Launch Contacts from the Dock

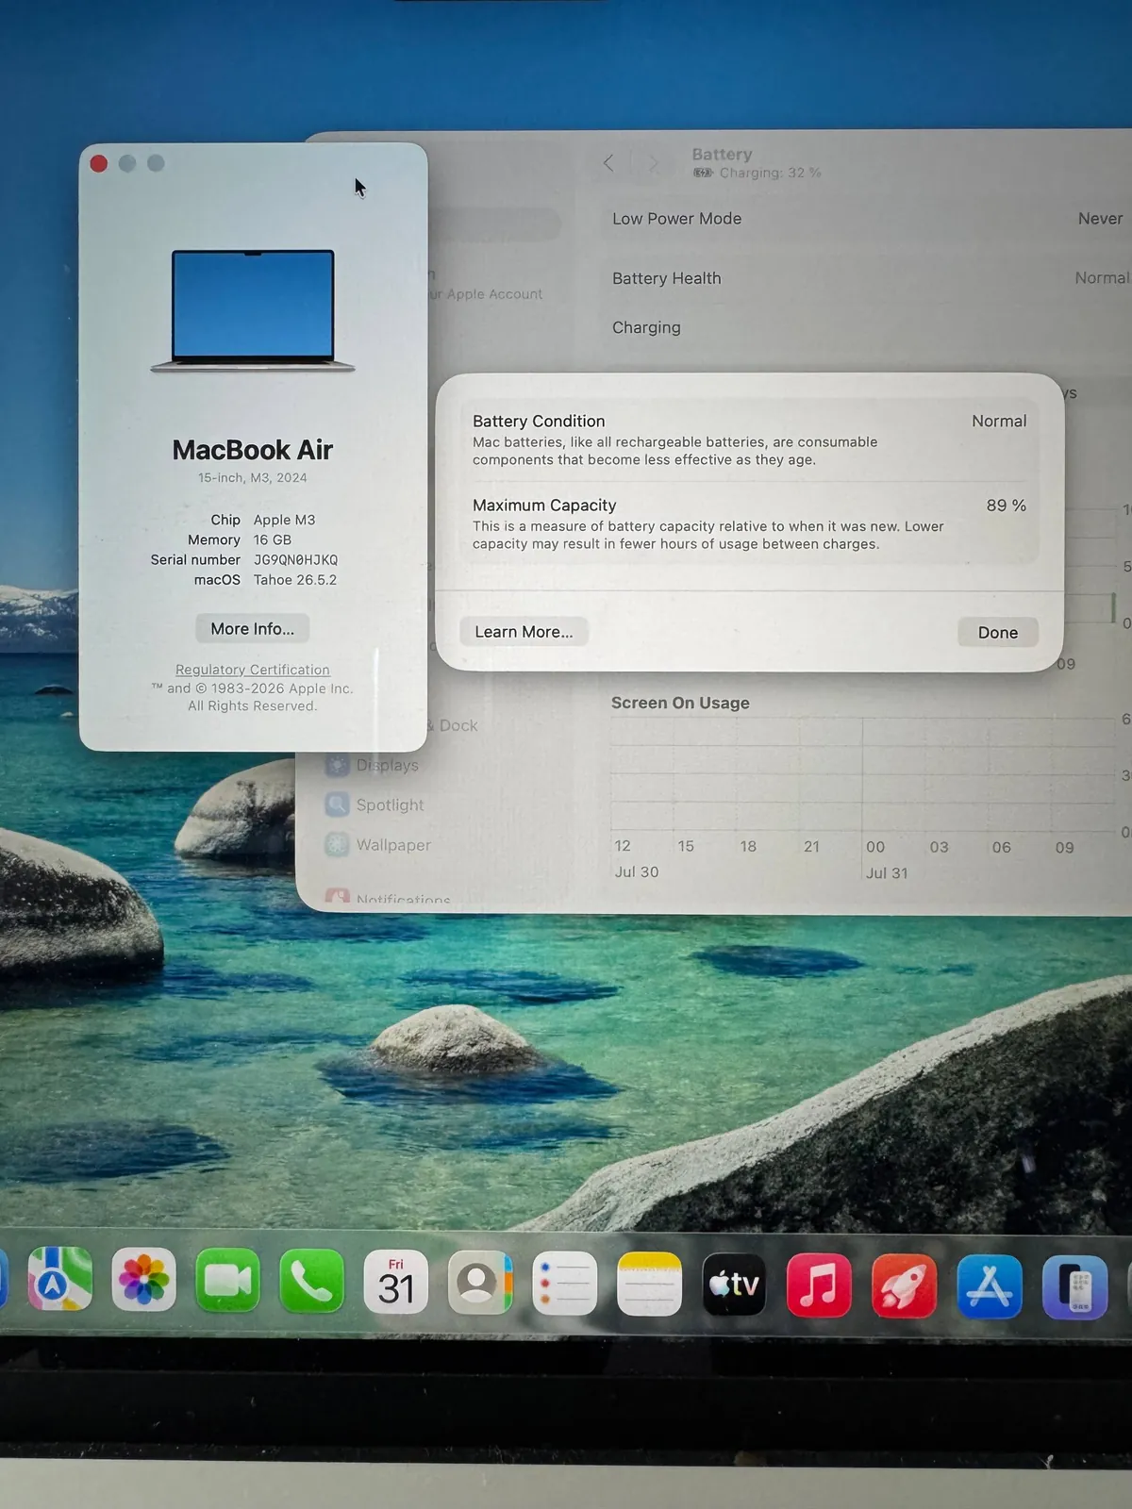tap(480, 1283)
